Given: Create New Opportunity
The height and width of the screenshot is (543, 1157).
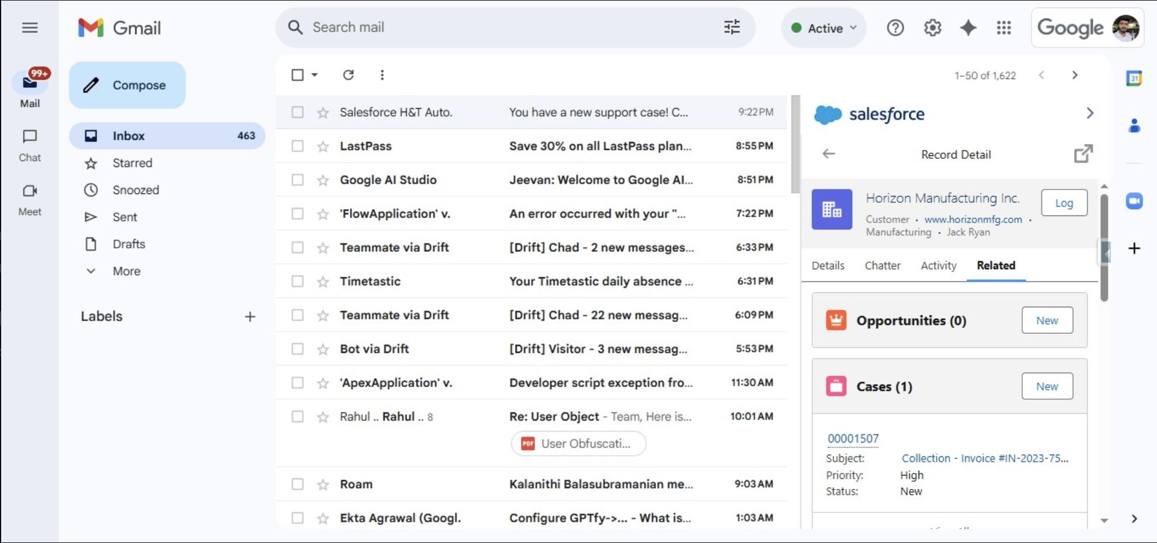Looking at the screenshot, I should click(x=1047, y=320).
